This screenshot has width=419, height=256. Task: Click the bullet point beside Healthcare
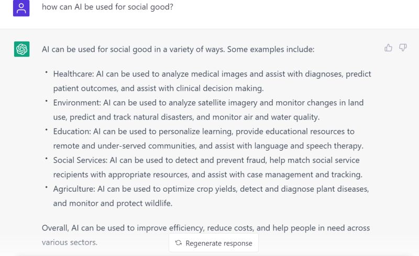[x=46, y=72]
